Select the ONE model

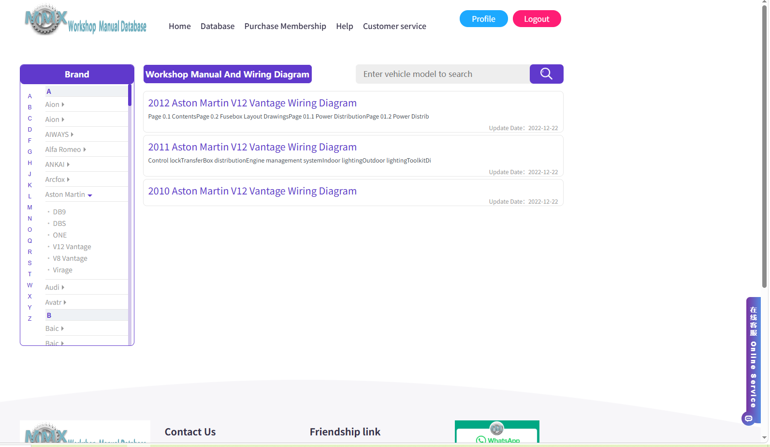coord(60,235)
